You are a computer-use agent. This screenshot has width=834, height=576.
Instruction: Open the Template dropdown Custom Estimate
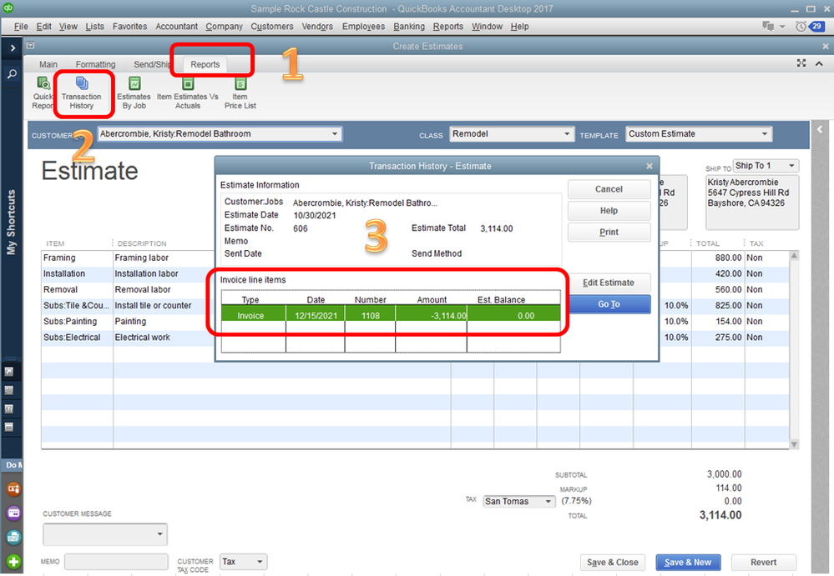coord(765,133)
